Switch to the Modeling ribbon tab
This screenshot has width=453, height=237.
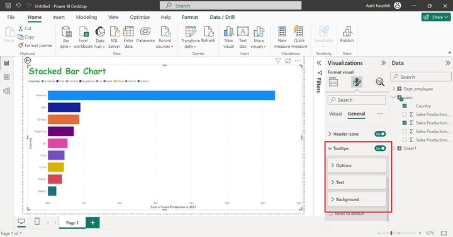pyautogui.click(x=86, y=17)
